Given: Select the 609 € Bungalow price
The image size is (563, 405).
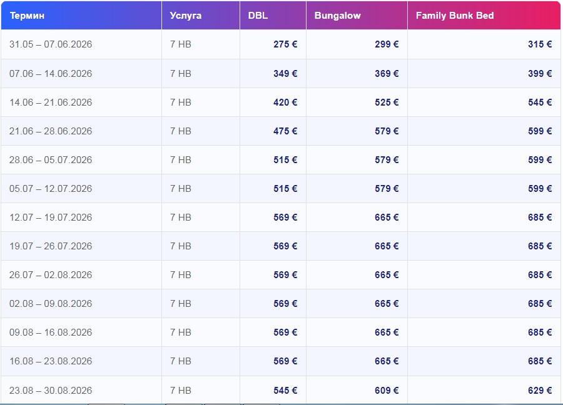Looking at the screenshot, I should (387, 391).
